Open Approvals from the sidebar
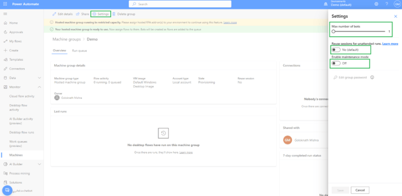This screenshot has width=402, height=196. point(16,32)
